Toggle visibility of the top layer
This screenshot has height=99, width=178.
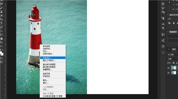tap(168, 68)
